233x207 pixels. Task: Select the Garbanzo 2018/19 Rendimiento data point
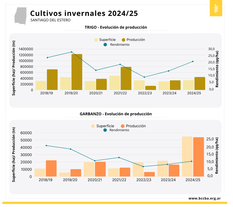[x=46, y=145]
